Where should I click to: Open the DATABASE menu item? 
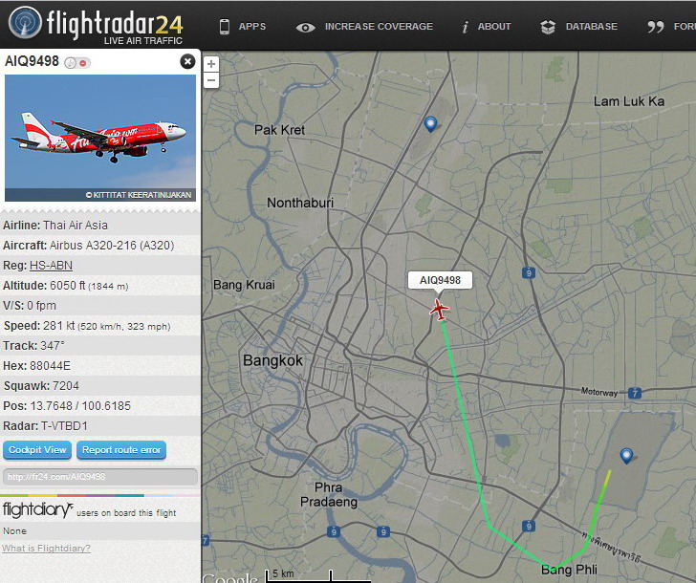(591, 27)
